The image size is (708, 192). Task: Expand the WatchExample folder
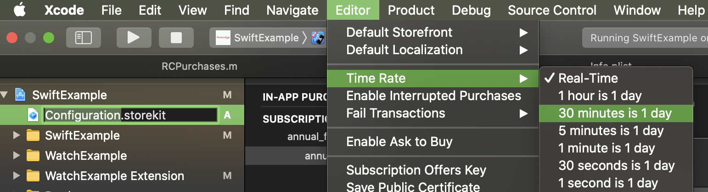point(17,156)
